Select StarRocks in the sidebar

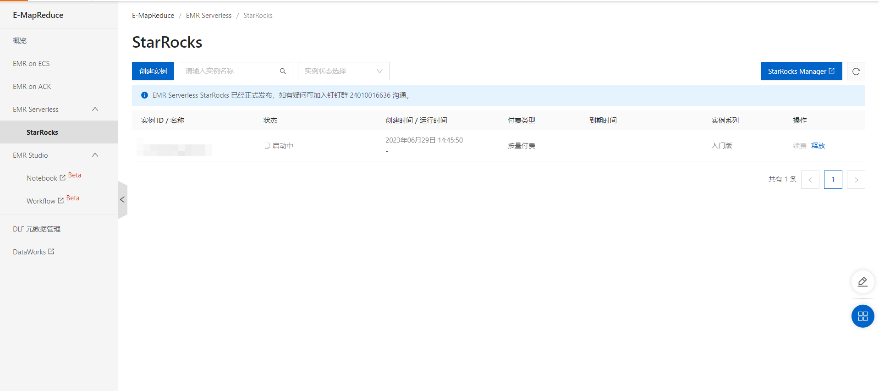pos(42,132)
